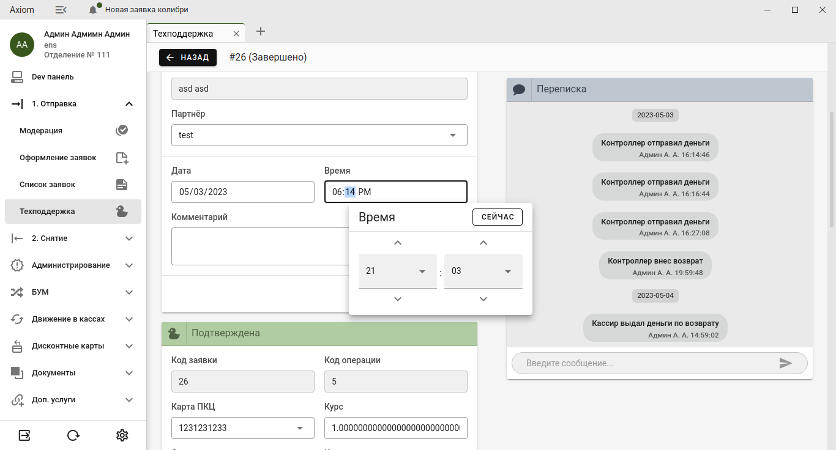Click the Оформление заявок document-plus icon

click(122, 158)
